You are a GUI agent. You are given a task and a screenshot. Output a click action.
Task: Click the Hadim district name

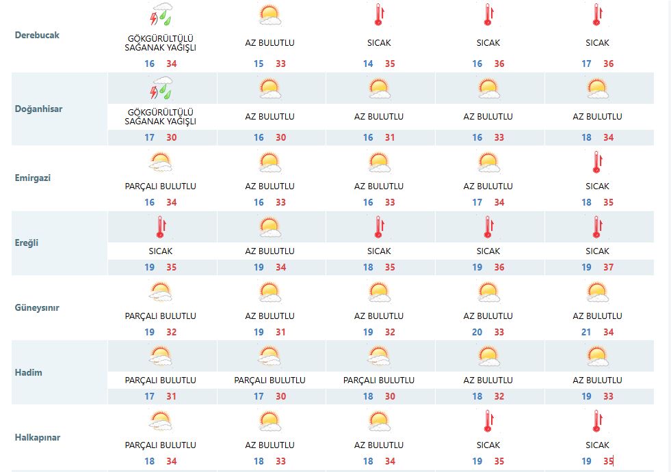(x=28, y=372)
